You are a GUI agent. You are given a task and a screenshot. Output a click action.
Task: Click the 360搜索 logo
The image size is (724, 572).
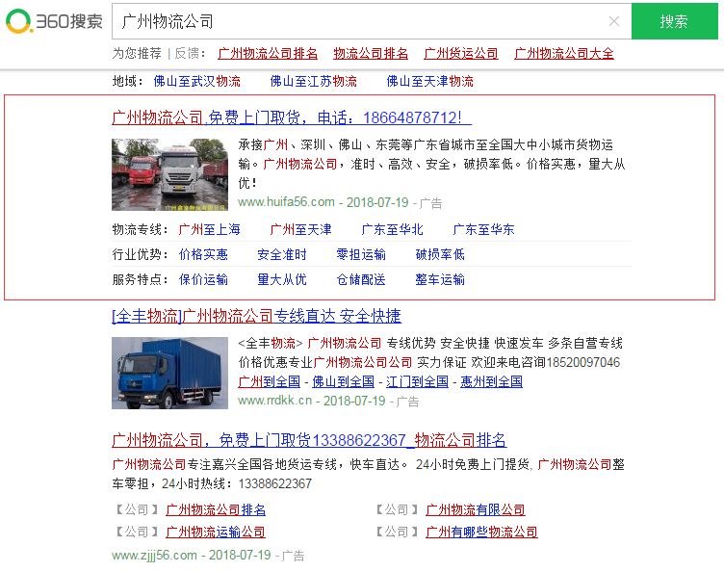54,21
